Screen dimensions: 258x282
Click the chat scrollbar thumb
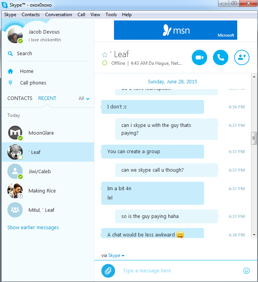coord(254,138)
